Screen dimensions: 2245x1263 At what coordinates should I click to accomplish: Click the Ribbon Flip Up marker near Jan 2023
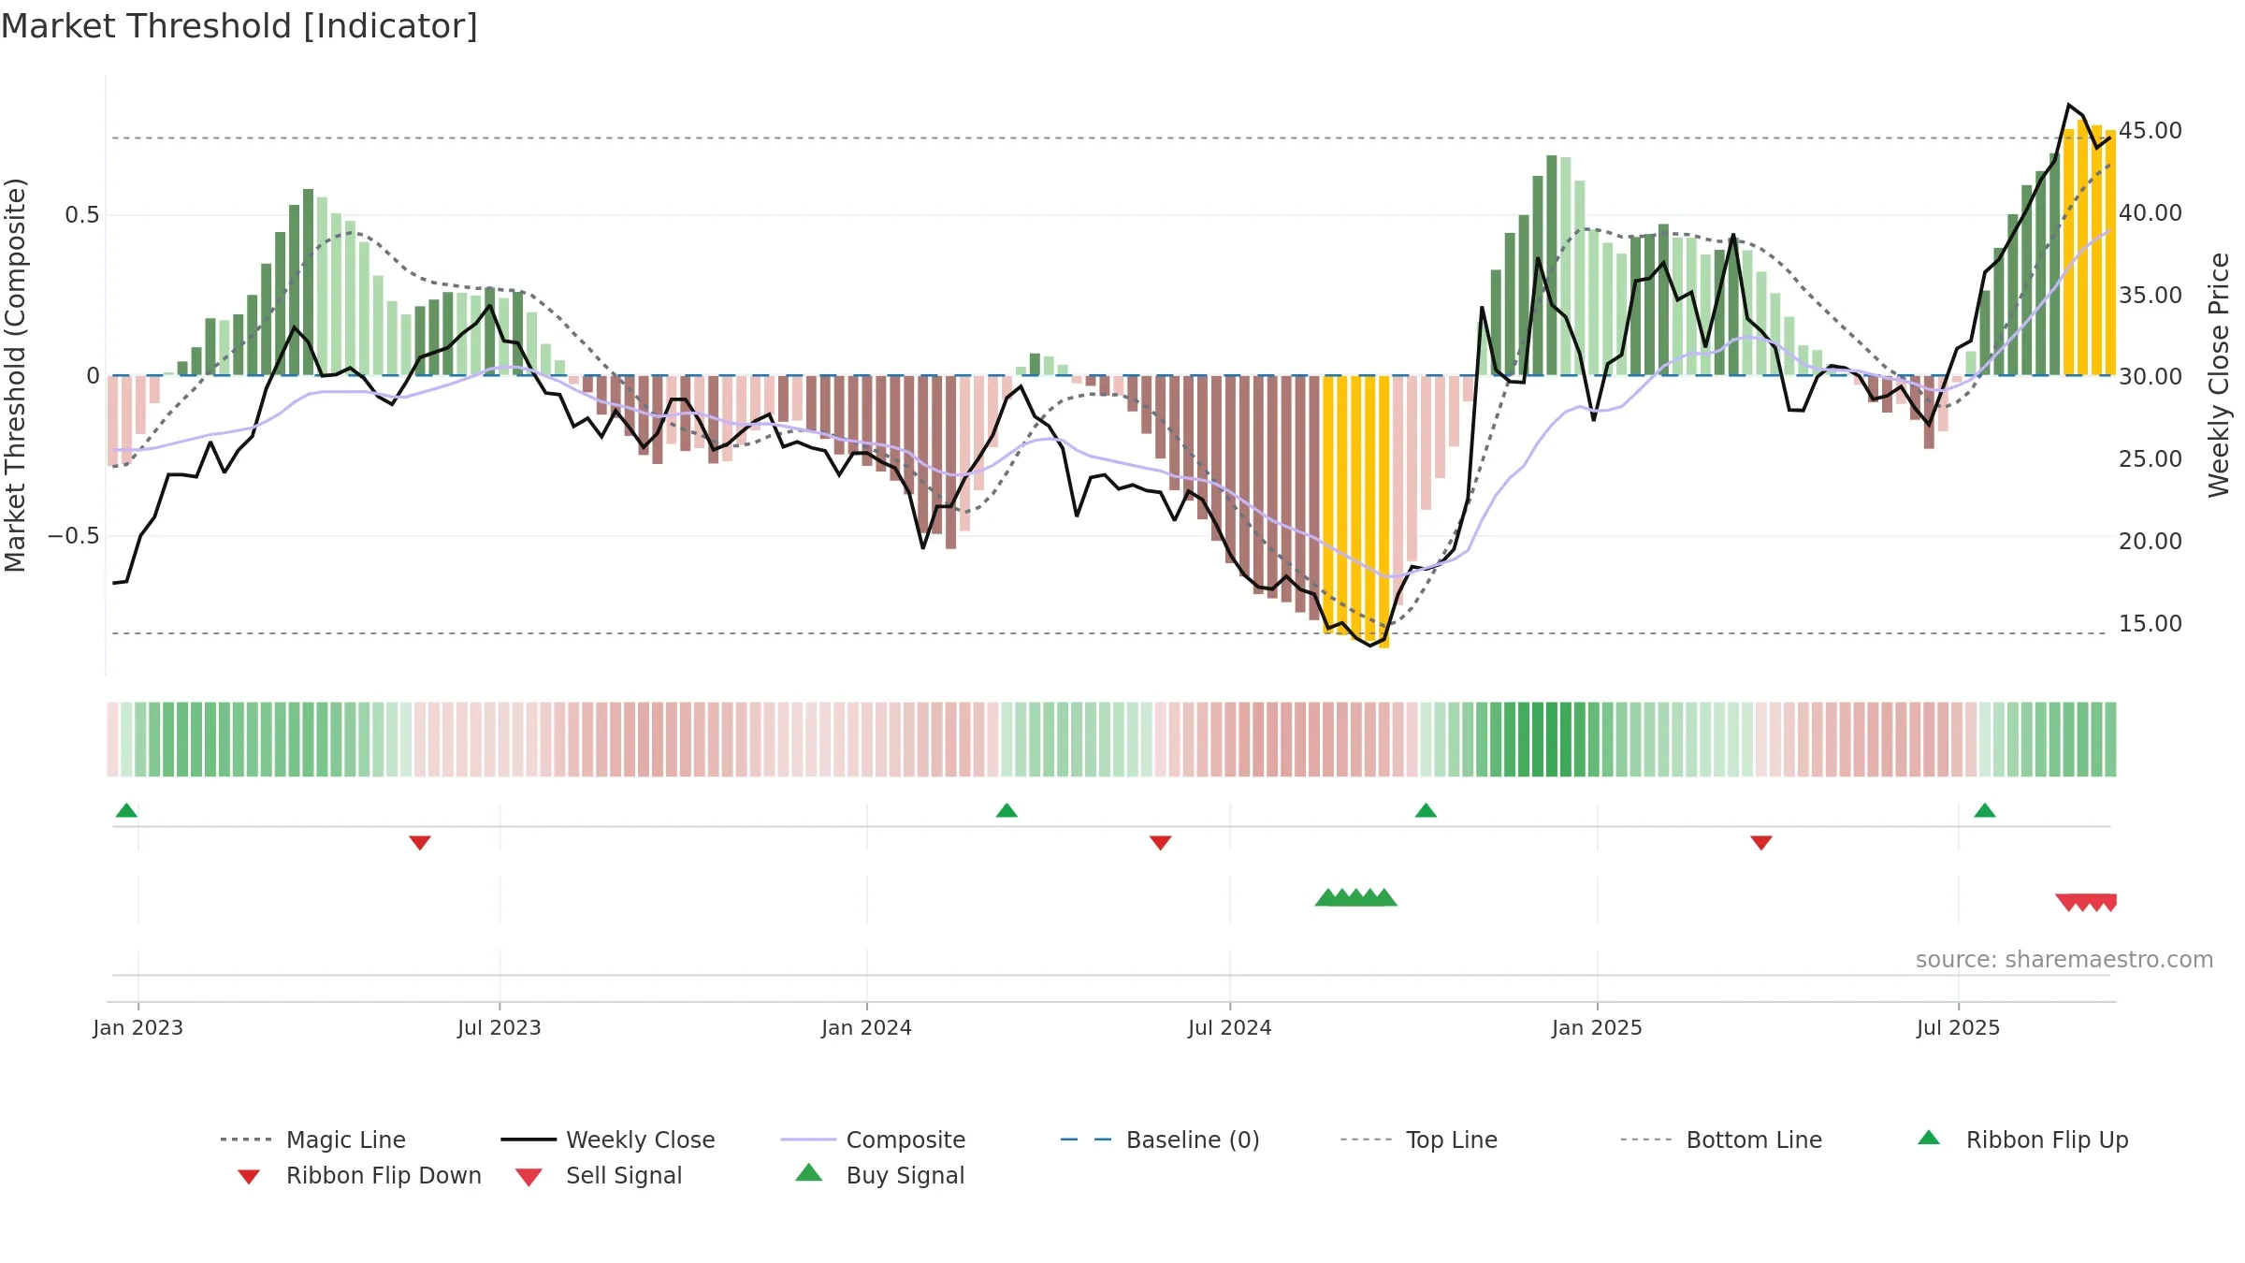pos(126,810)
